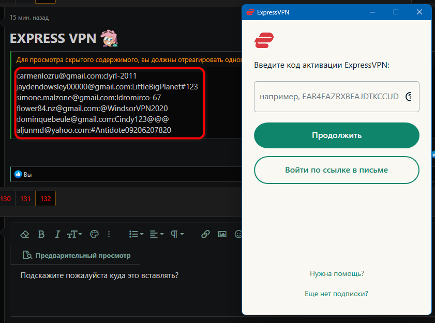Open more formatting options (three dots)
Screen dimensions: 435x323
click(x=109, y=234)
